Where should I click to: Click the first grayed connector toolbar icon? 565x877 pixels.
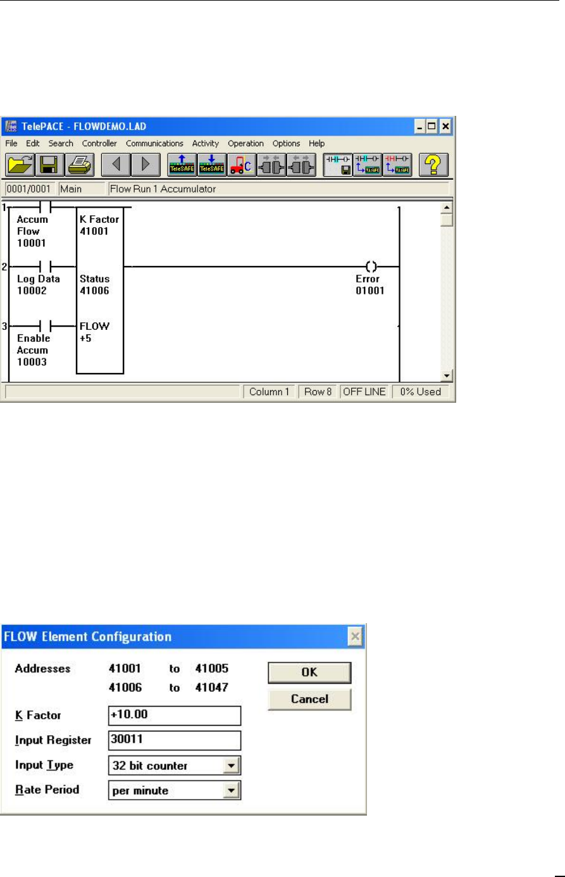click(270, 165)
